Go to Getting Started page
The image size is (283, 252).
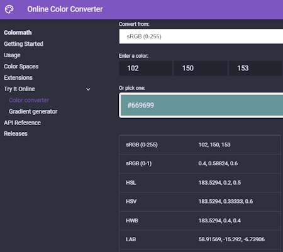(23, 44)
